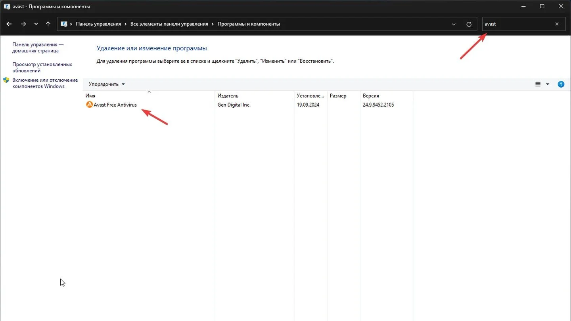571x321 pixels.
Task: Open 'Включение или отключение компонентов Windows'
Action: coord(45,83)
